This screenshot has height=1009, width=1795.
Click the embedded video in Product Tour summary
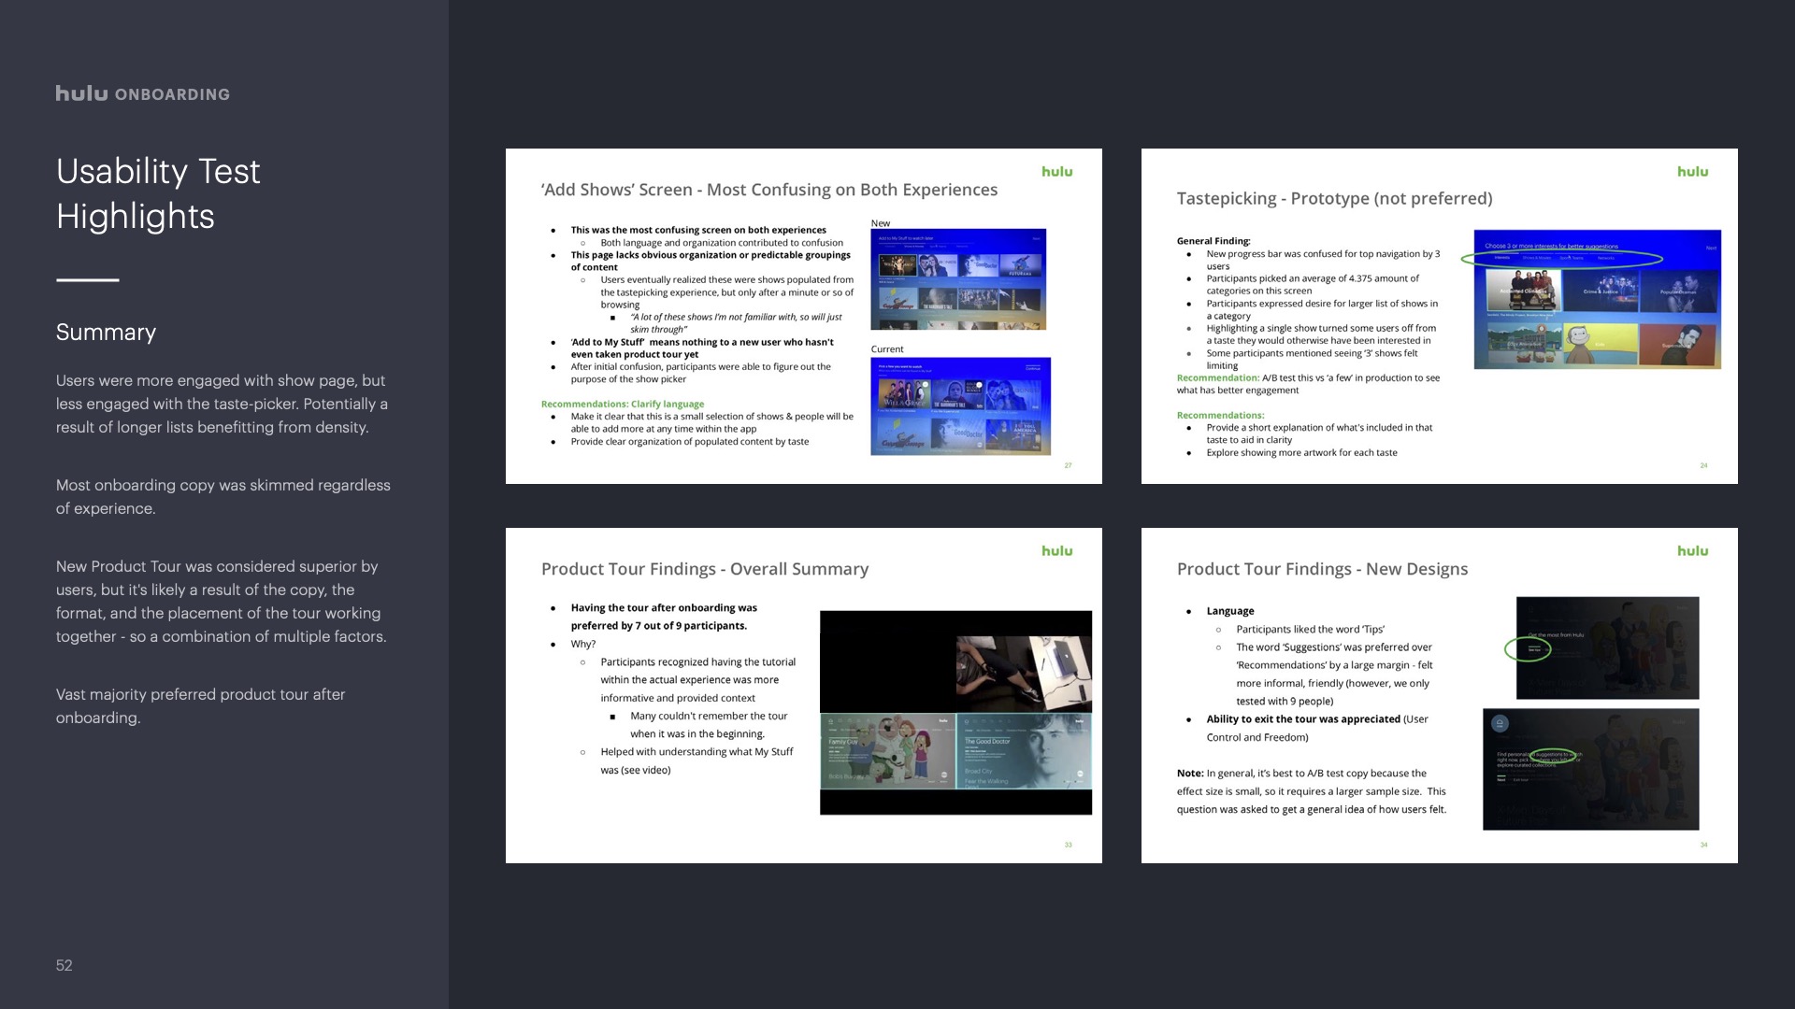955,713
